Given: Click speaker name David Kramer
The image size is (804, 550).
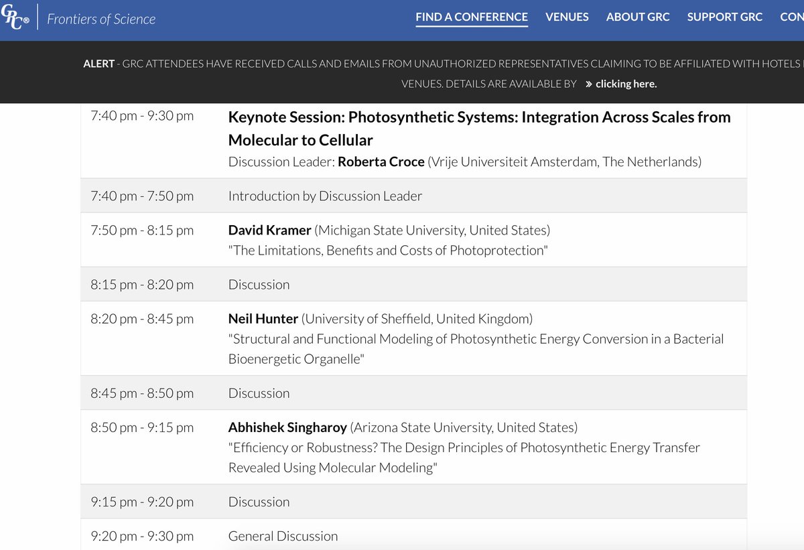Looking at the screenshot, I should click(270, 230).
